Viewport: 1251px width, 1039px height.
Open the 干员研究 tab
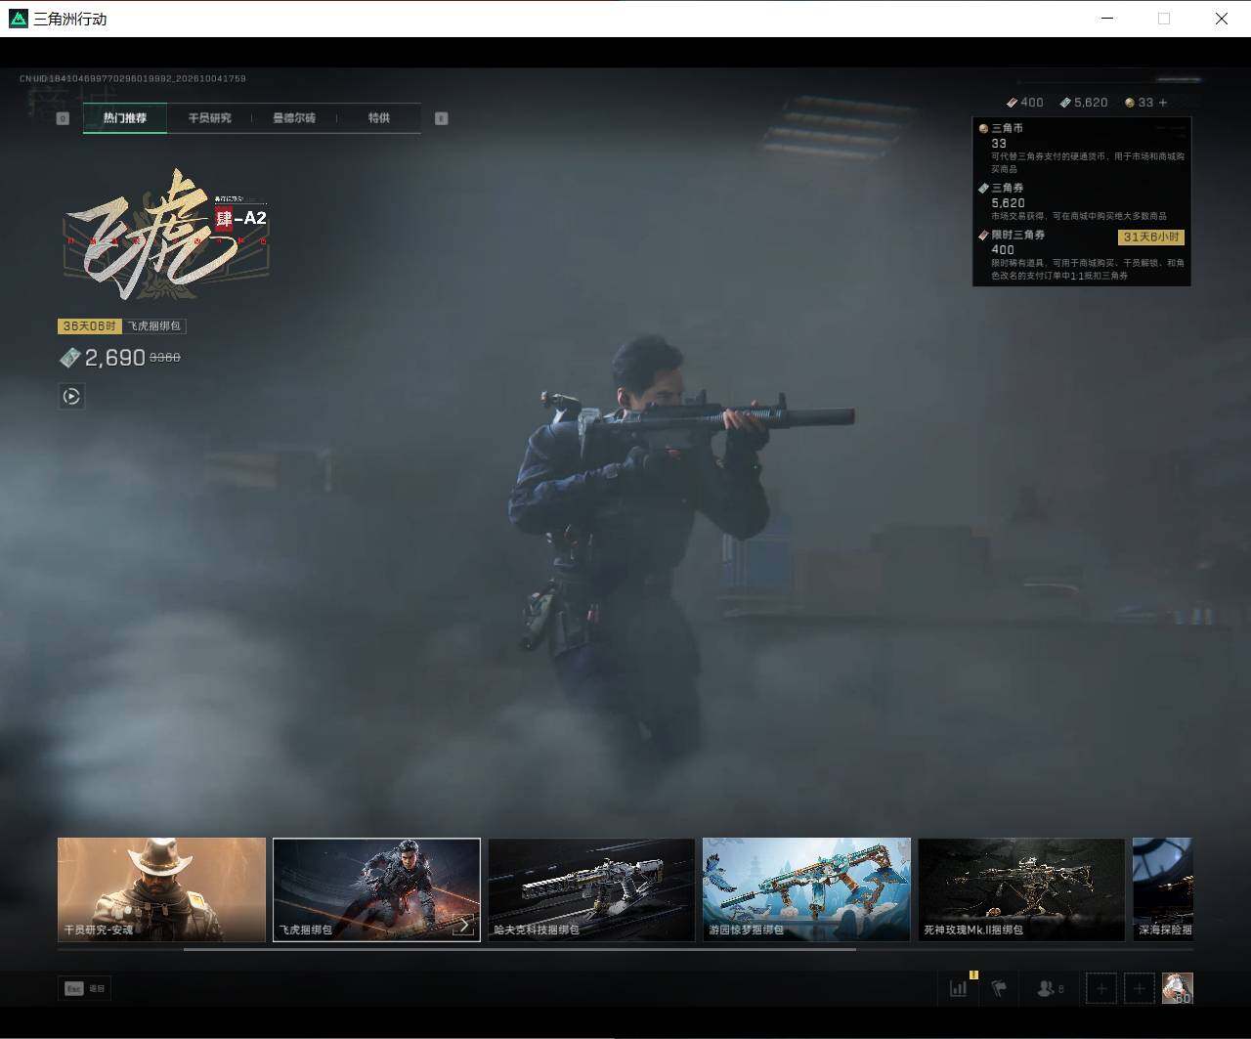tap(209, 118)
